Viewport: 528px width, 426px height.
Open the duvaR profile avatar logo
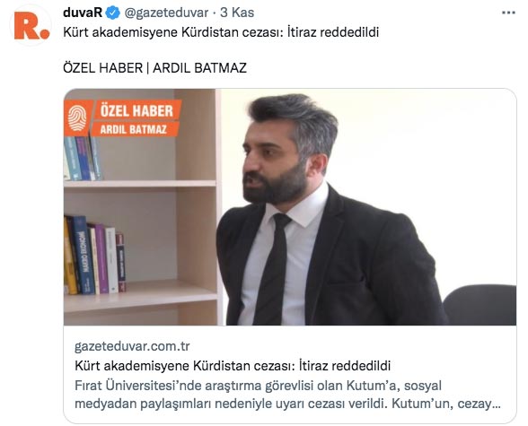[x=31, y=25]
